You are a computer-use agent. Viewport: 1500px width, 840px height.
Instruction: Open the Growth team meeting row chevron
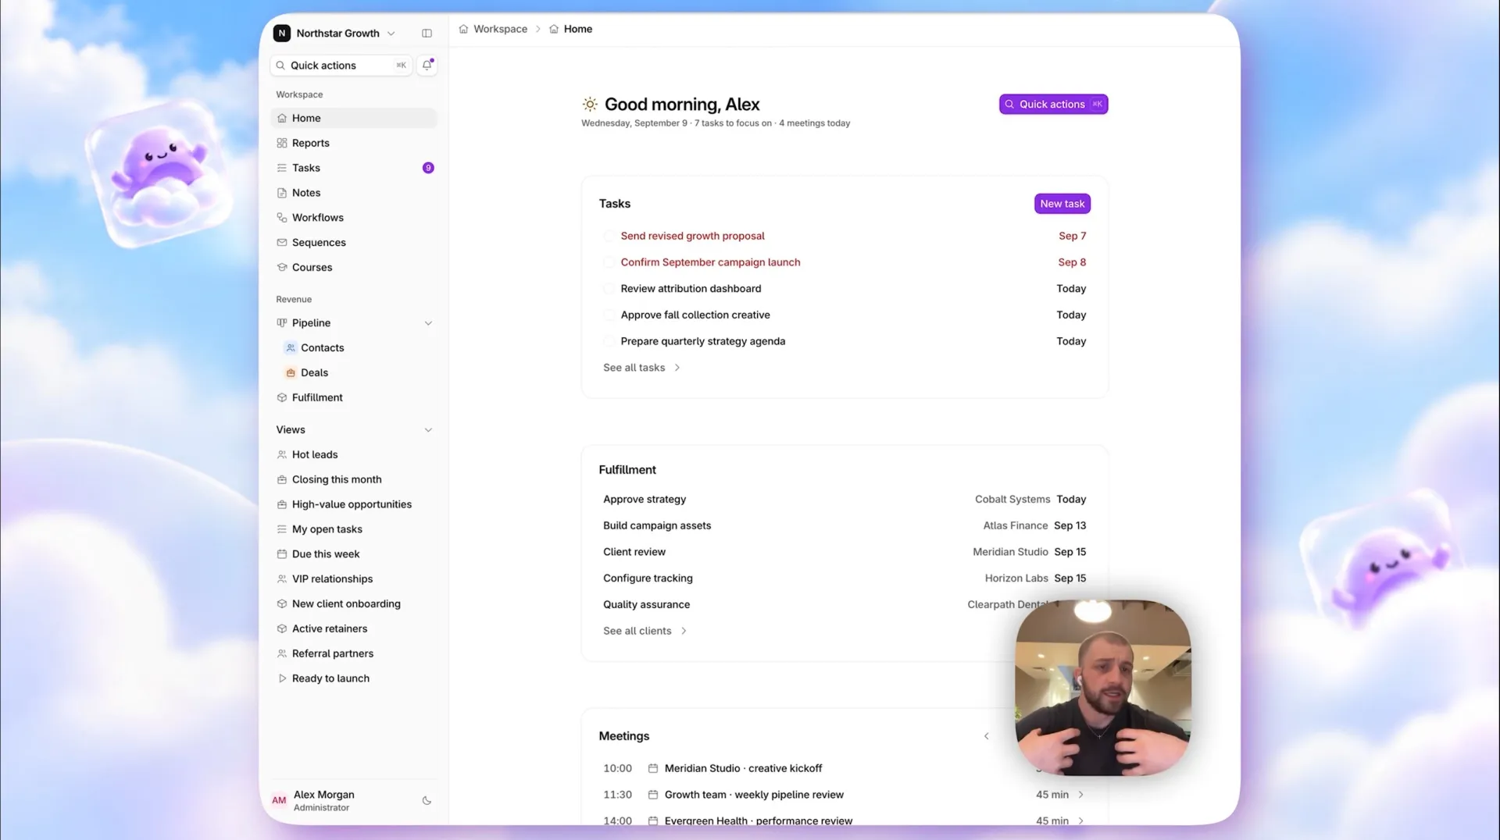1080,795
